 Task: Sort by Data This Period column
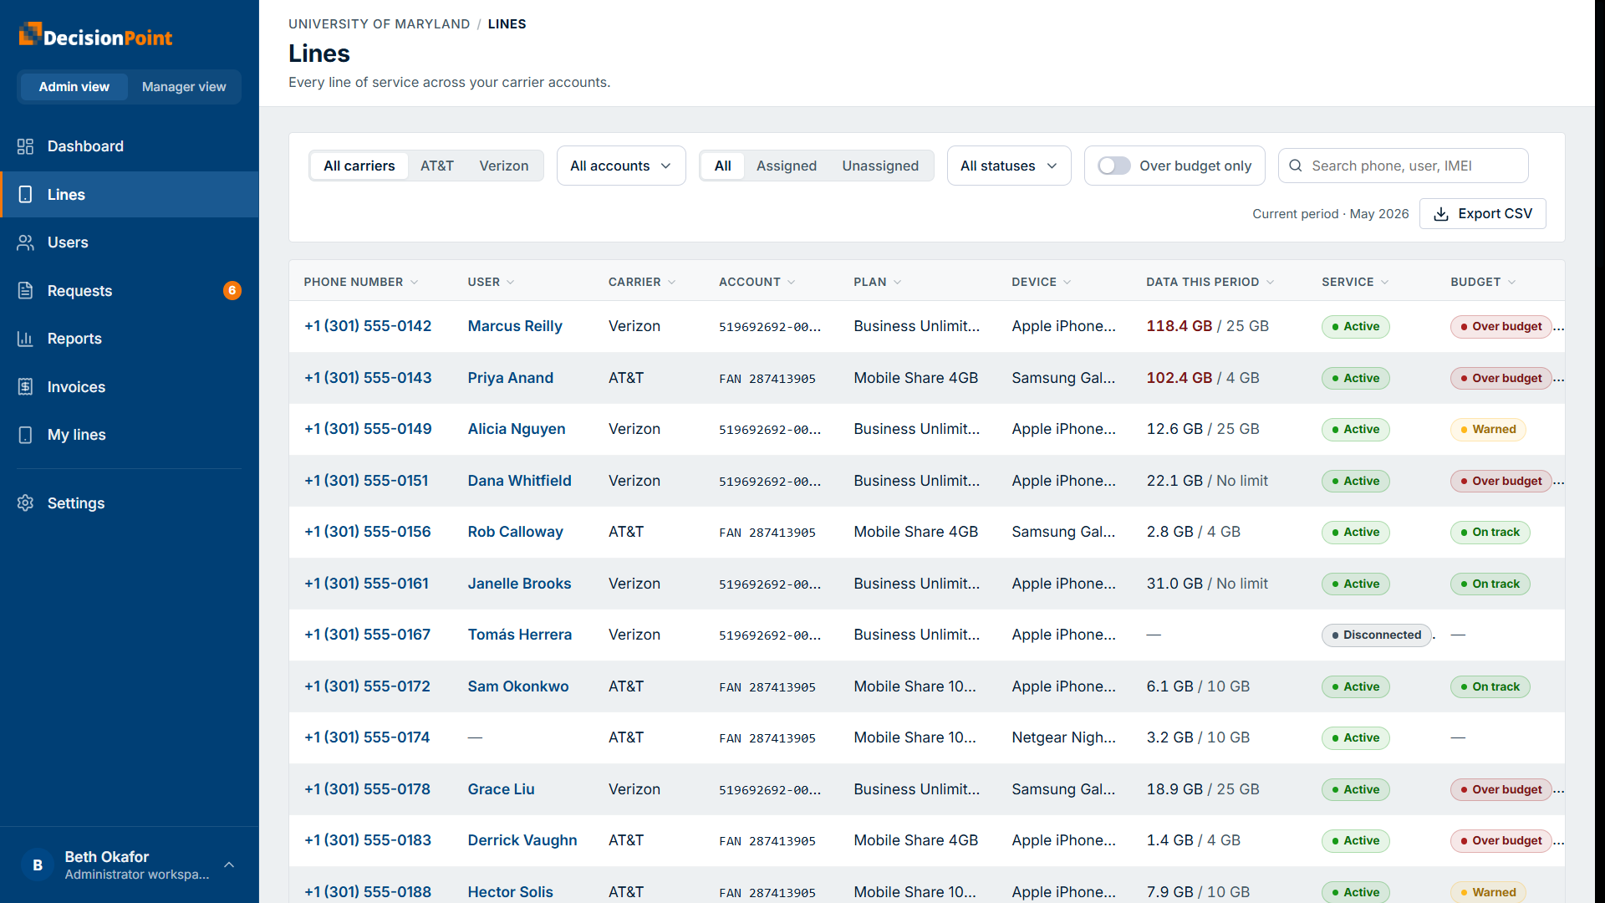pyautogui.click(x=1210, y=282)
